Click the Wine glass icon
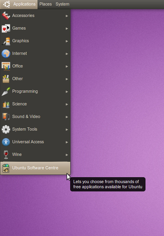164x236 pixels. coord(6,155)
